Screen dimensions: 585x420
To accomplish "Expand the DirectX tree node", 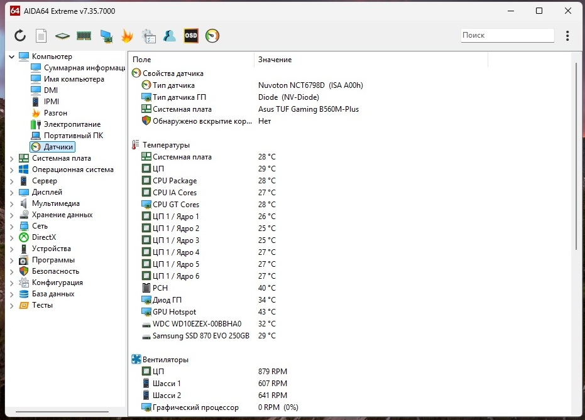I will pos(11,238).
